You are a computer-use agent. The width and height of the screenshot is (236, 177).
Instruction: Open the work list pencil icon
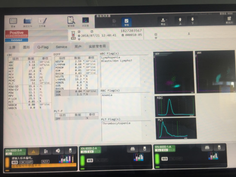[x=42, y=21]
